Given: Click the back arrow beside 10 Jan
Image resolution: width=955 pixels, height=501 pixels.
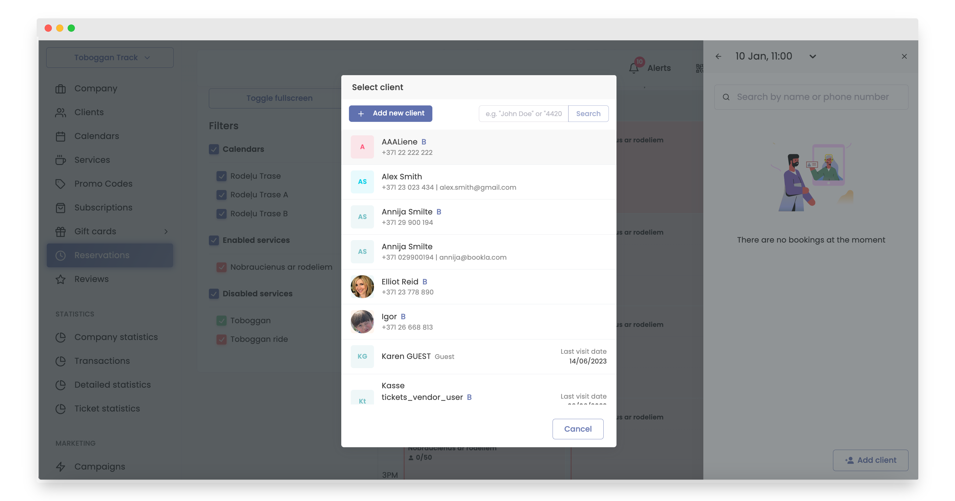Looking at the screenshot, I should point(718,56).
